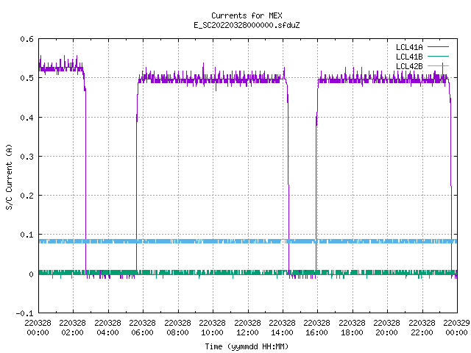The width and height of the screenshot is (471, 353).
Task: Click the x-axis tick '220328 06:00'
Action: coord(142,328)
